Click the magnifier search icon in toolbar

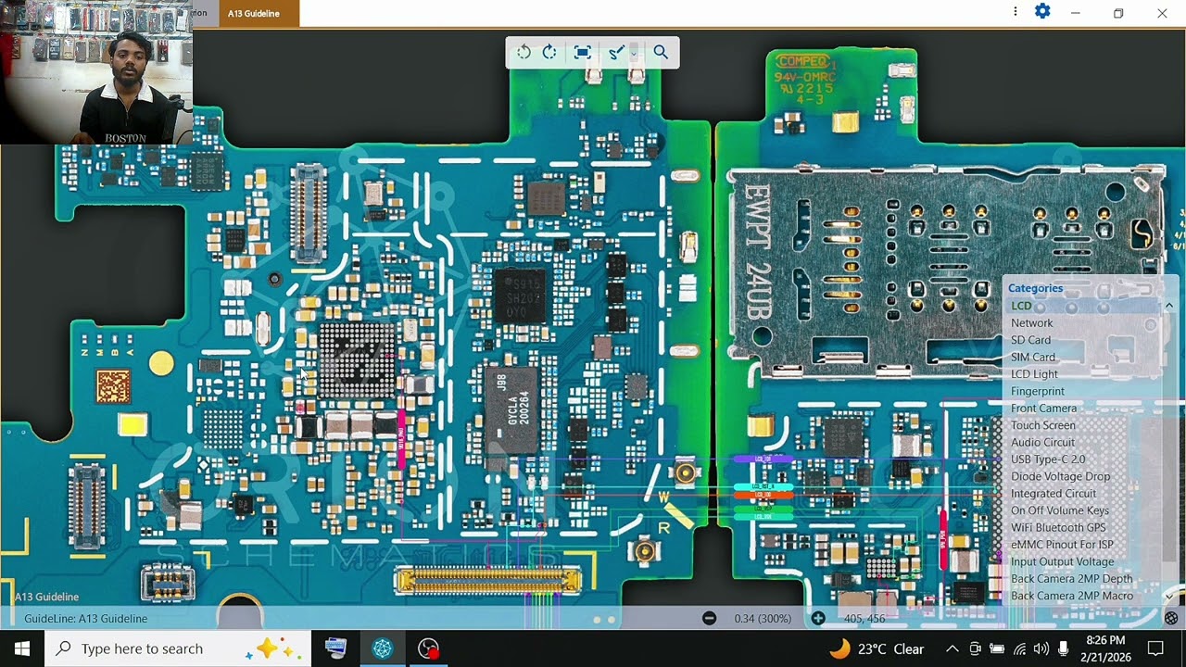pos(661,53)
